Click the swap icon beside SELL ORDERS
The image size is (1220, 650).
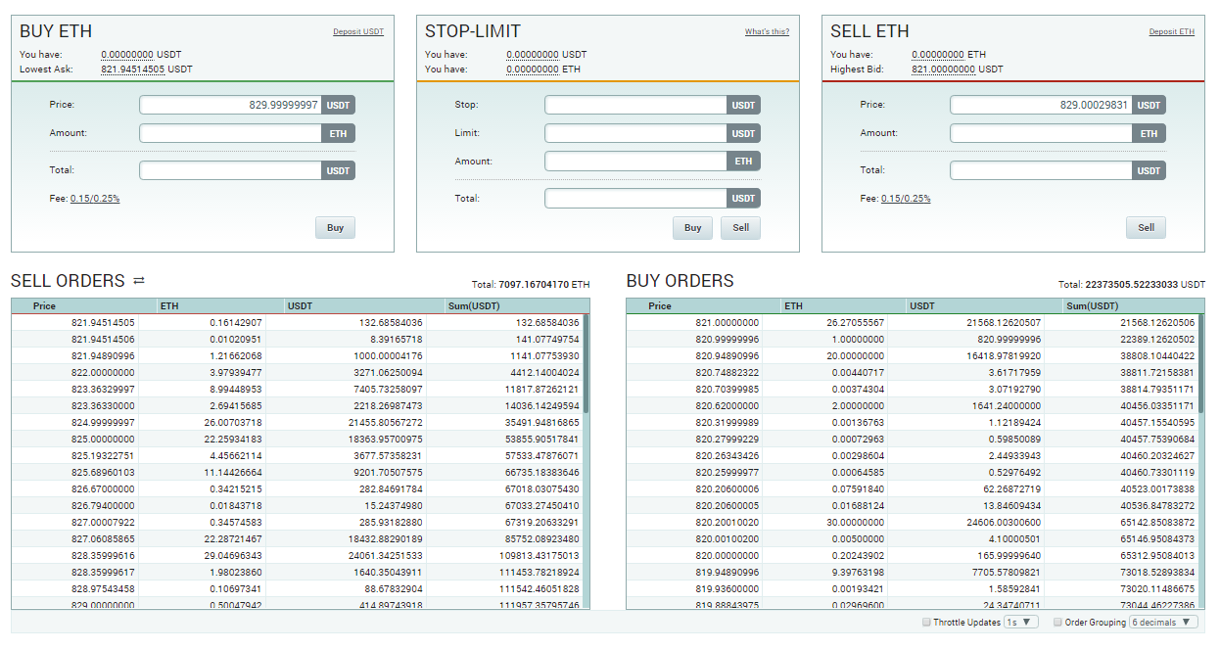pos(139,281)
